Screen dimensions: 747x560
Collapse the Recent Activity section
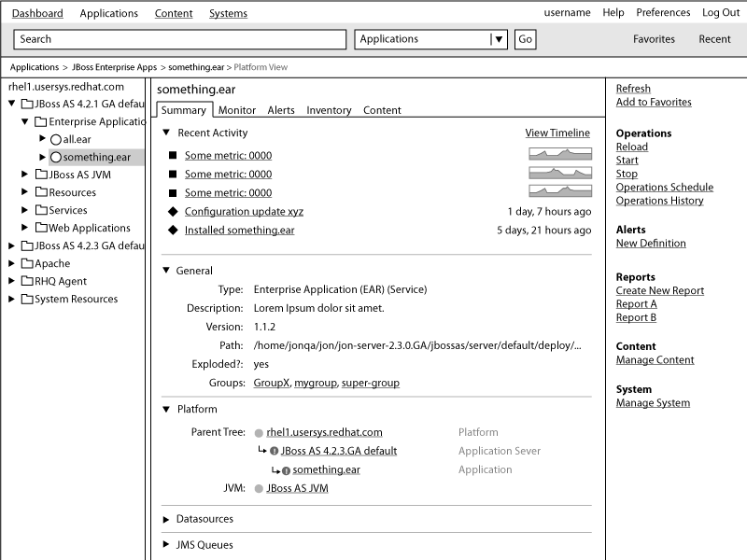click(166, 133)
